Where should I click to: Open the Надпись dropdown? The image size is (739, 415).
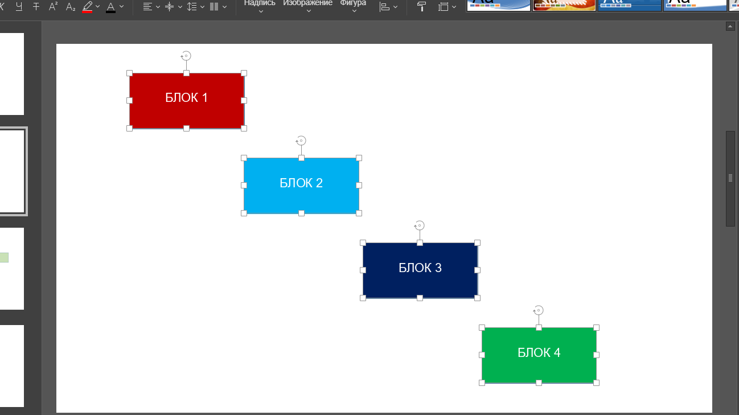pyautogui.click(x=260, y=6)
